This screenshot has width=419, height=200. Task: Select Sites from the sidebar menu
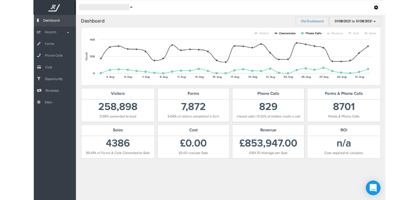[48, 102]
